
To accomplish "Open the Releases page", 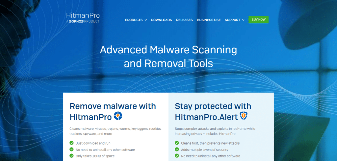I will [x=184, y=20].
